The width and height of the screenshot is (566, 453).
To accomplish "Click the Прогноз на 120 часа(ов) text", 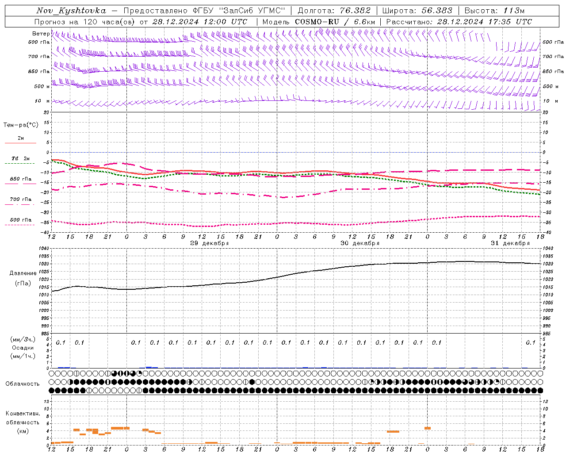I will point(84,22).
